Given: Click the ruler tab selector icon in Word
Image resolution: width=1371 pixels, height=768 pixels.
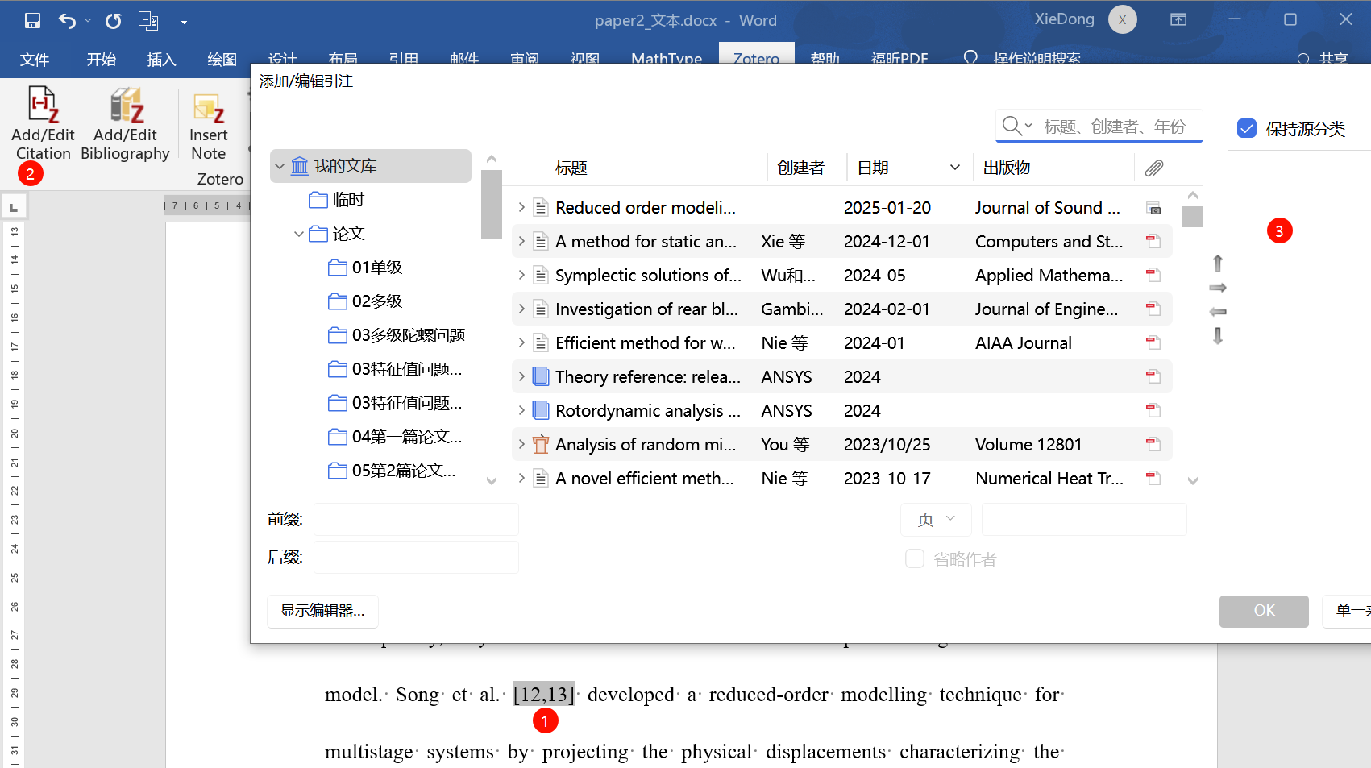Looking at the screenshot, I should (x=14, y=207).
